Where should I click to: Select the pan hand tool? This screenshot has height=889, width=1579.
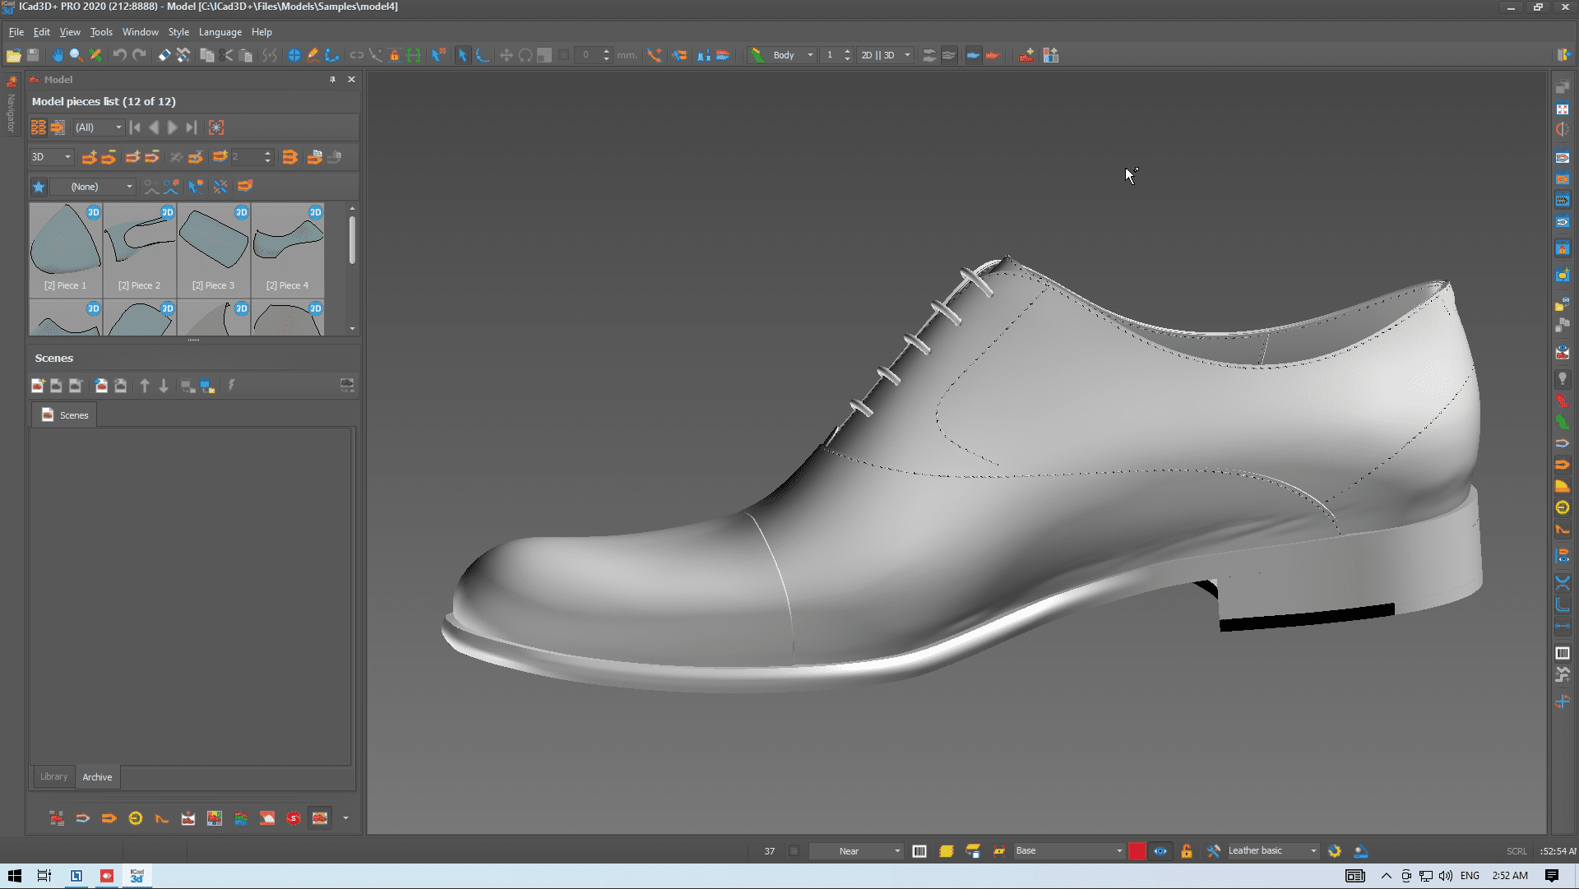tap(57, 55)
